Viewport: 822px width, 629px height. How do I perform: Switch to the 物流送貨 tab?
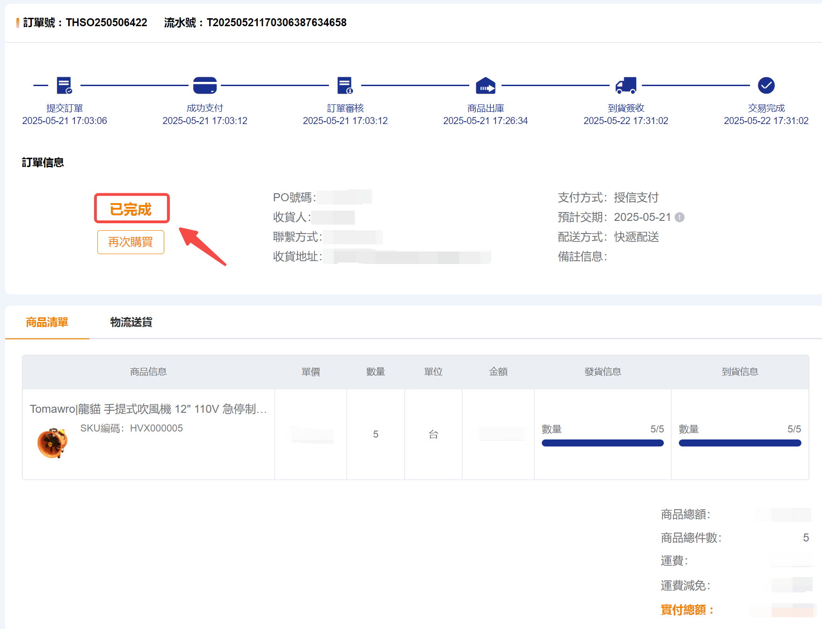(x=131, y=322)
